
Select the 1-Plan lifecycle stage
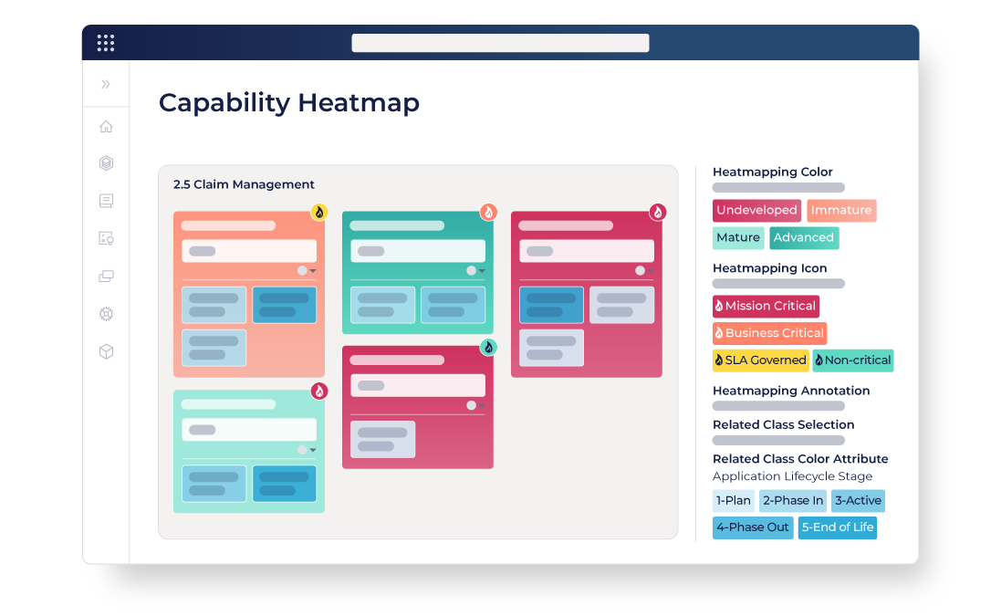pos(734,500)
